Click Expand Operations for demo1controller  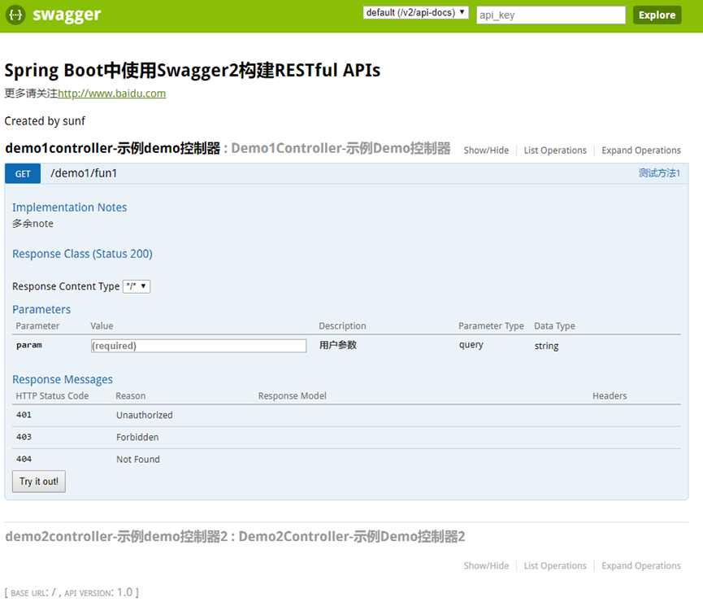click(x=641, y=150)
